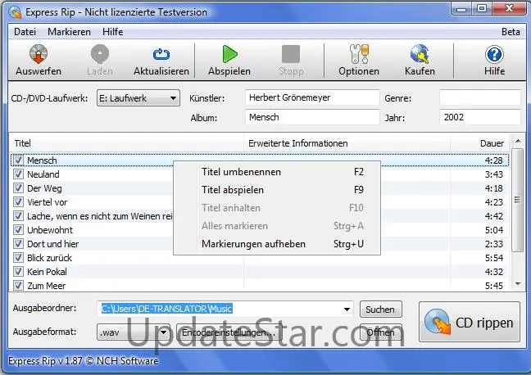Click duration 4:18 of Der Weg
The height and width of the screenshot is (375, 531).
pos(494,188)
